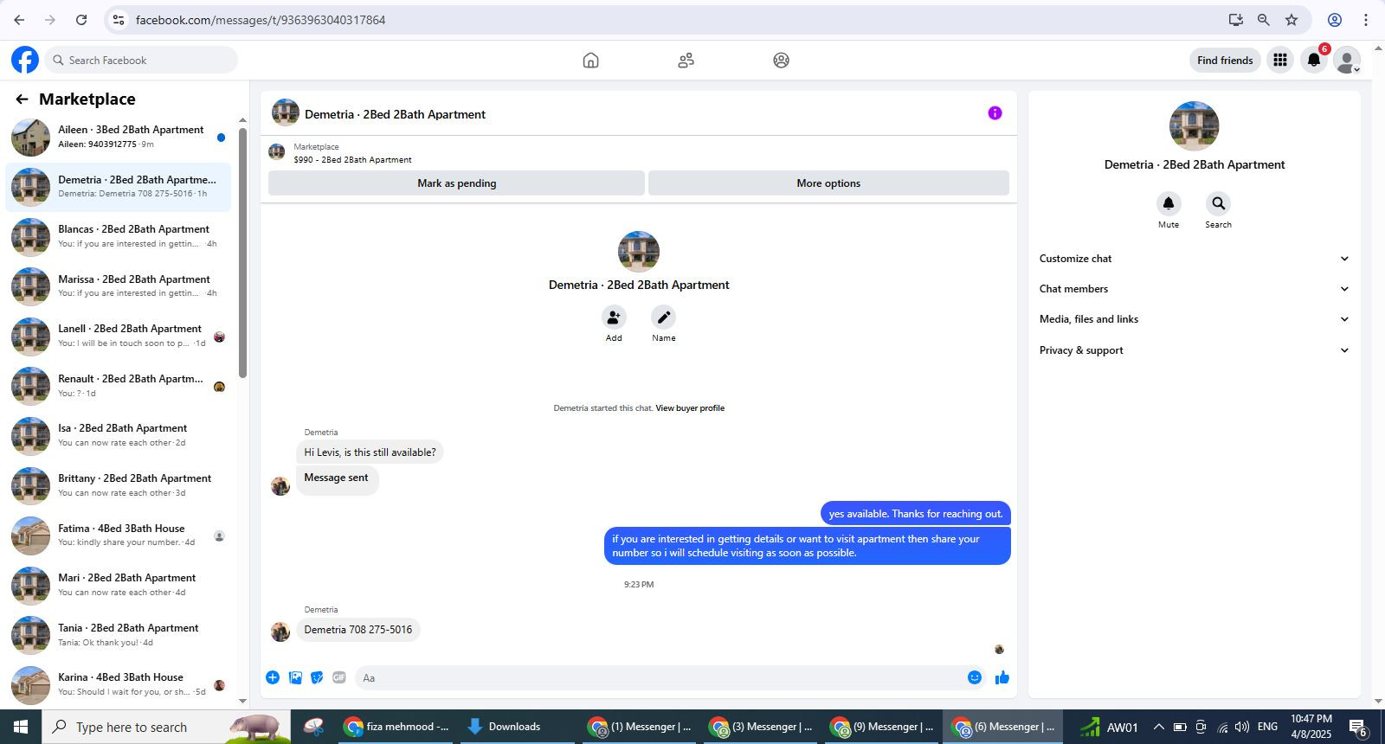Image resolution: width=1385 pixels, height=744 pixels.
Task: Switch to fiza mehmood Chrome taskbar window
Action: [x=398, y=727]
